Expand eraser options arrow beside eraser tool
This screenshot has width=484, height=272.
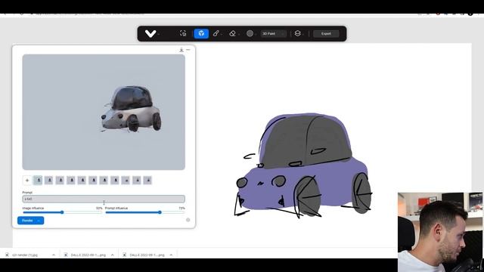pos(239,34)
